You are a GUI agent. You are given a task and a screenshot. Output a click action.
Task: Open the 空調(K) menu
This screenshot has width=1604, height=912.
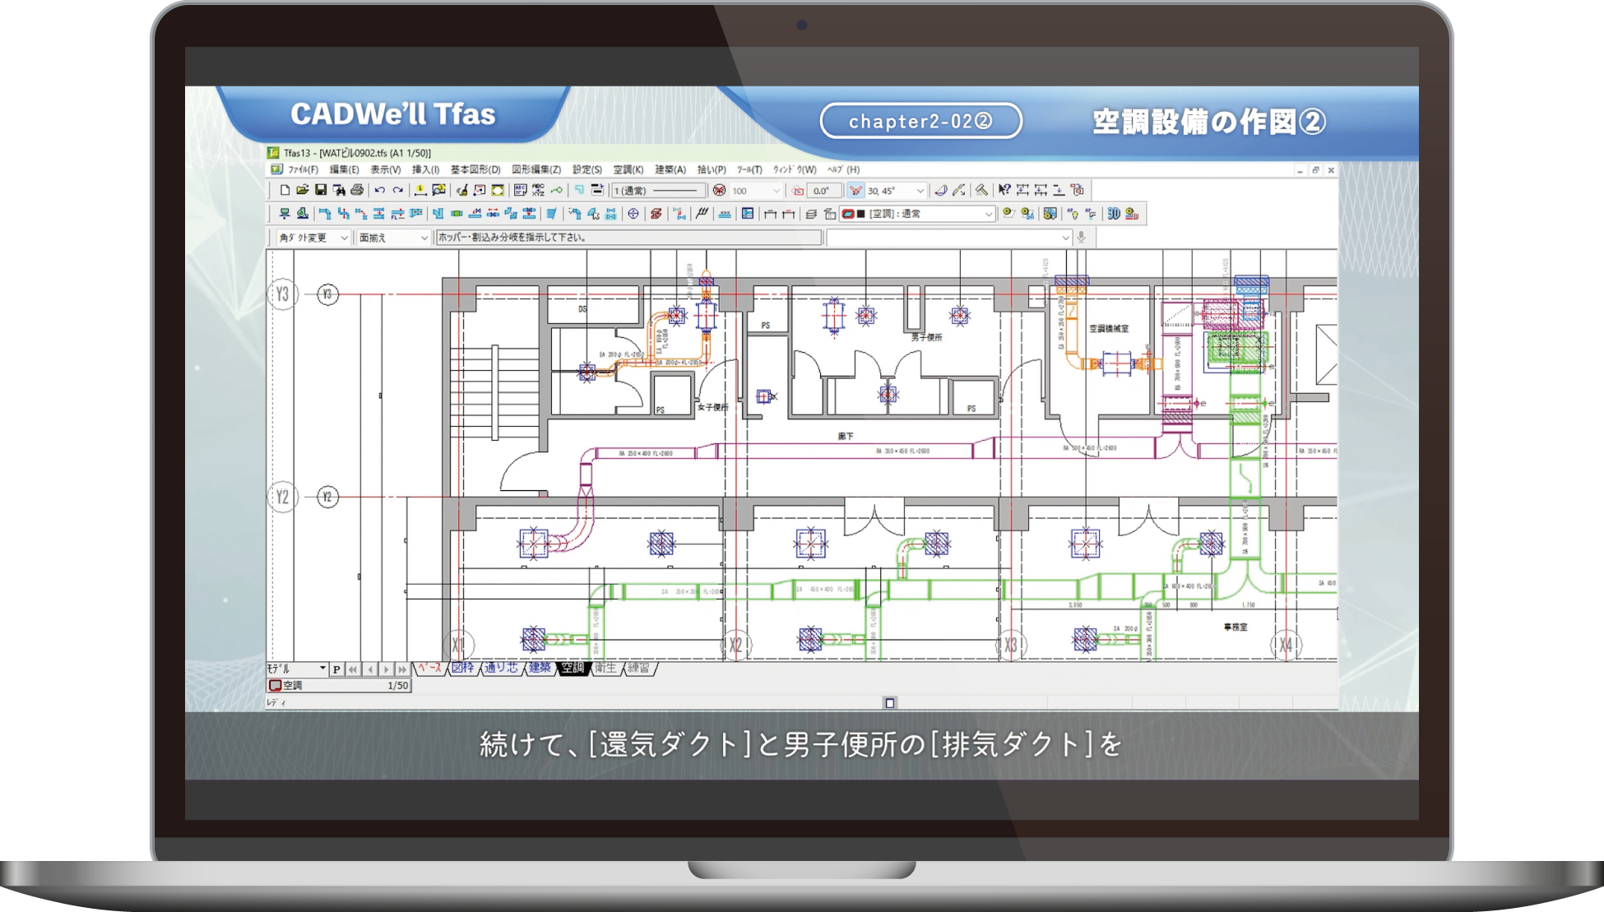point(628,169)
